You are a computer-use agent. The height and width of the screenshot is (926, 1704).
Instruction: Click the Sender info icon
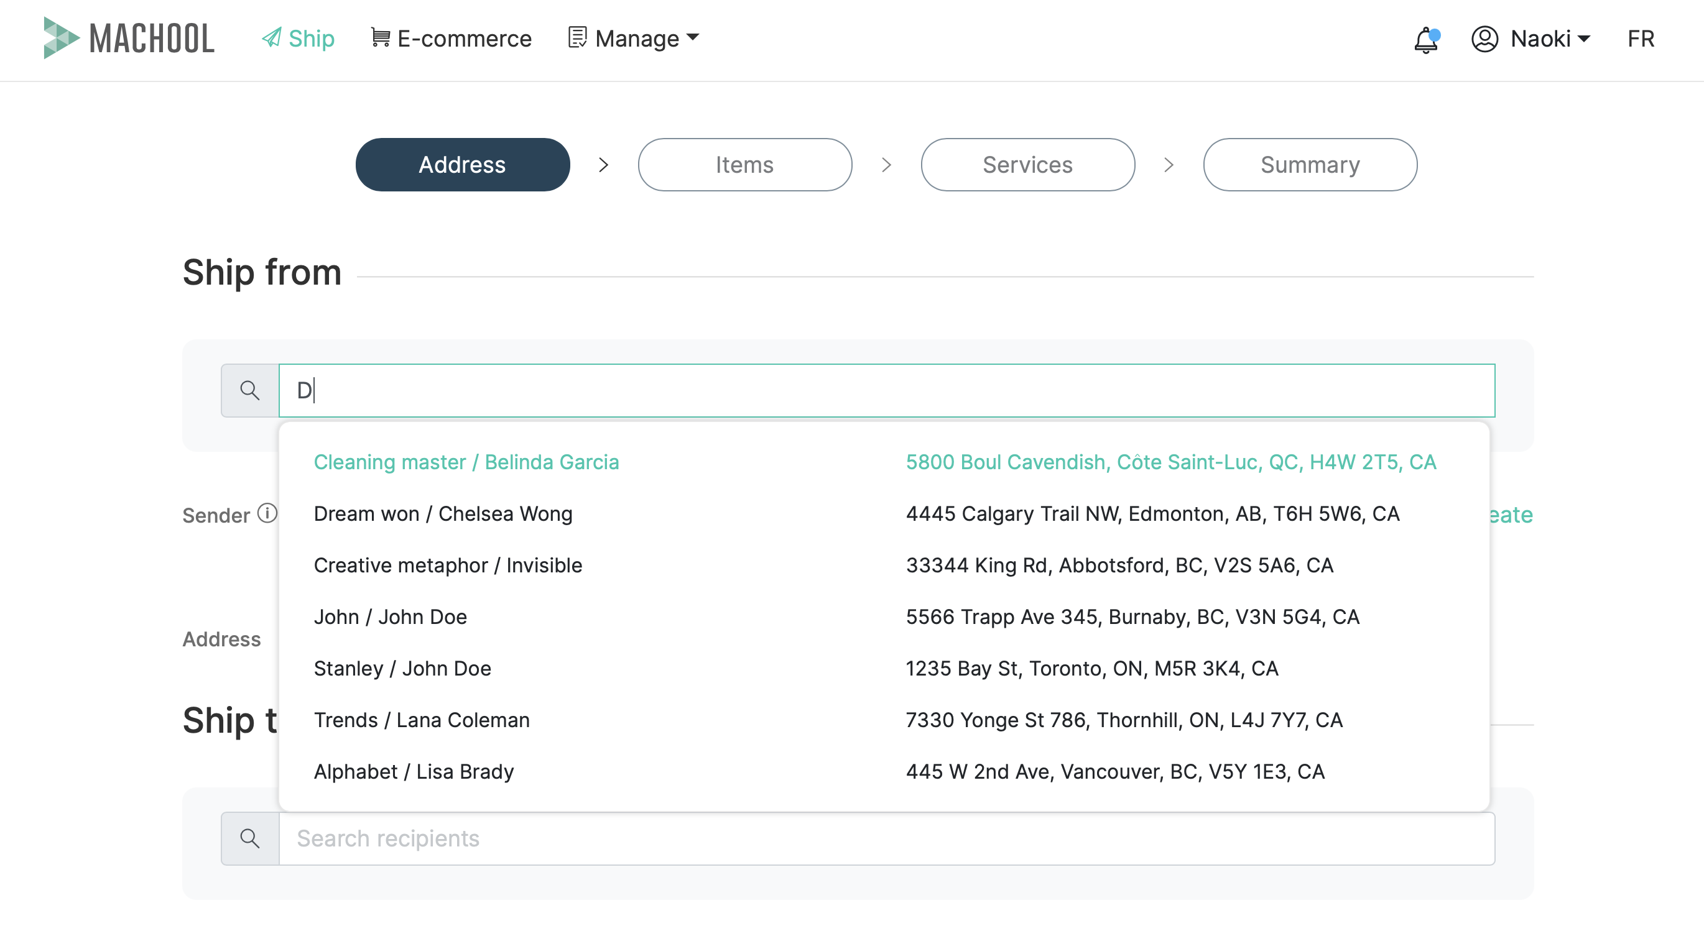(267, 513)
